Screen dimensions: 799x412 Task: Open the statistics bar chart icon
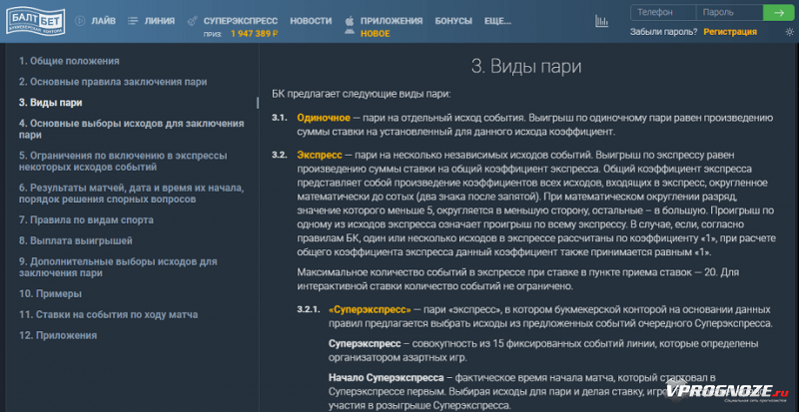[602, 21]
